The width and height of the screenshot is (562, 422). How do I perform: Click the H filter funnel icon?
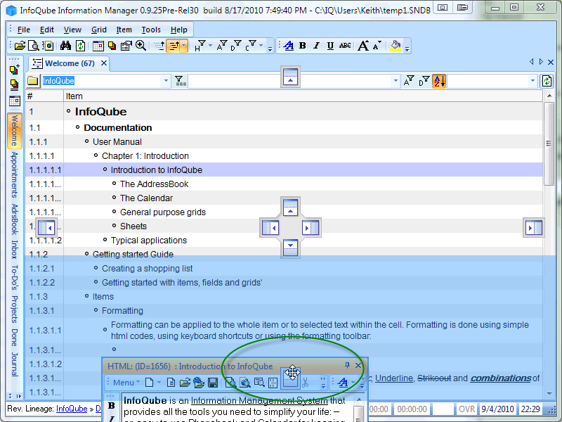coord(200,46)
